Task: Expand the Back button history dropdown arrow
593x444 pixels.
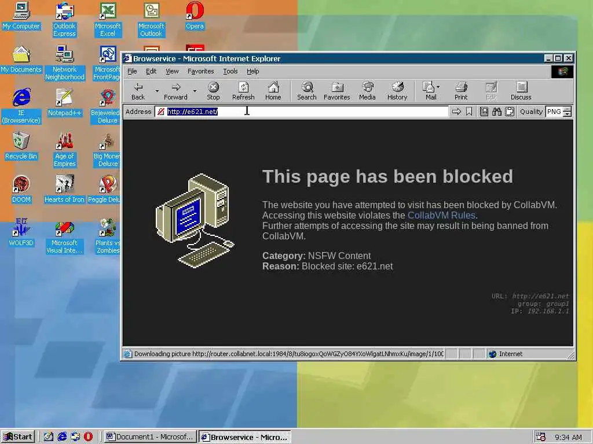Action: (156, 91)
